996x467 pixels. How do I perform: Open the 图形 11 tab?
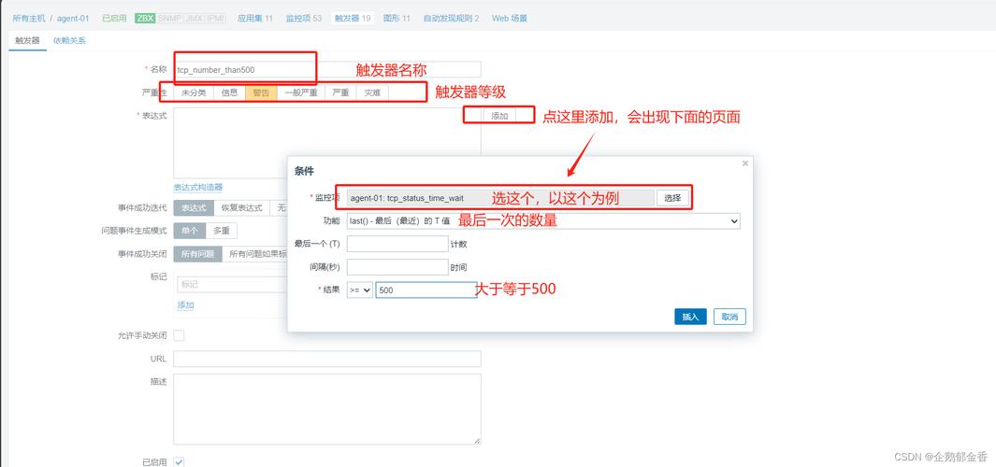point(397,19)
